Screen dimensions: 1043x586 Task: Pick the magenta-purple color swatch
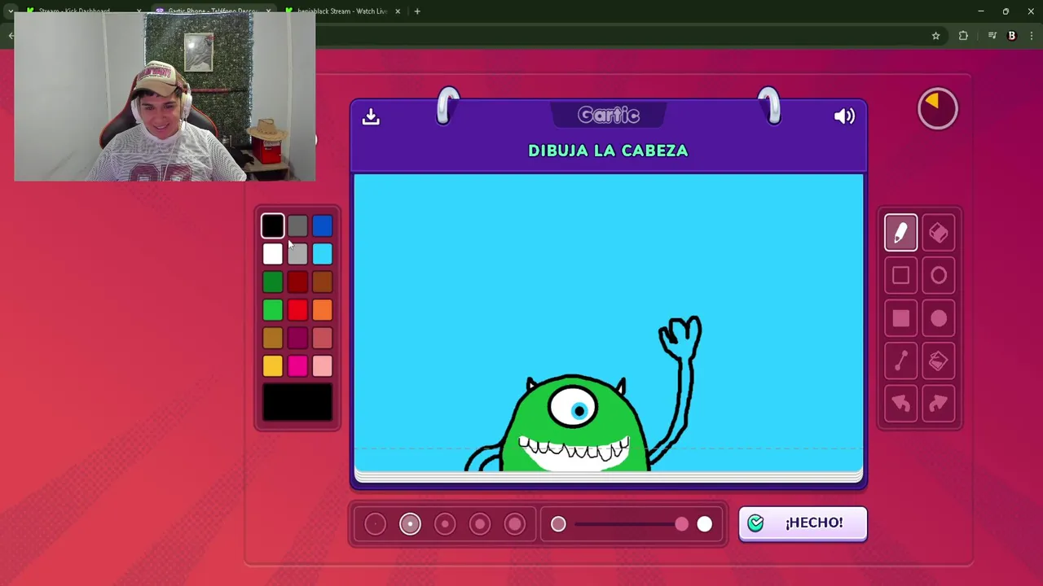tap(297, 338)
